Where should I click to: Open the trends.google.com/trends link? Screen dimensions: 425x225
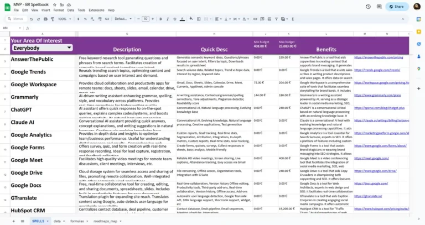377,70
